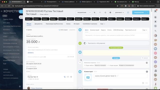The width and height of the screenshot is (160, 90).
Task: Click the Сегодня date marker in timeline
Action: (x=116, y=58)
